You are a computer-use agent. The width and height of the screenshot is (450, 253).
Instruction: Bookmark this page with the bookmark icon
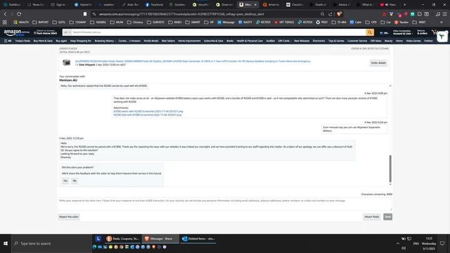(85, 14)
